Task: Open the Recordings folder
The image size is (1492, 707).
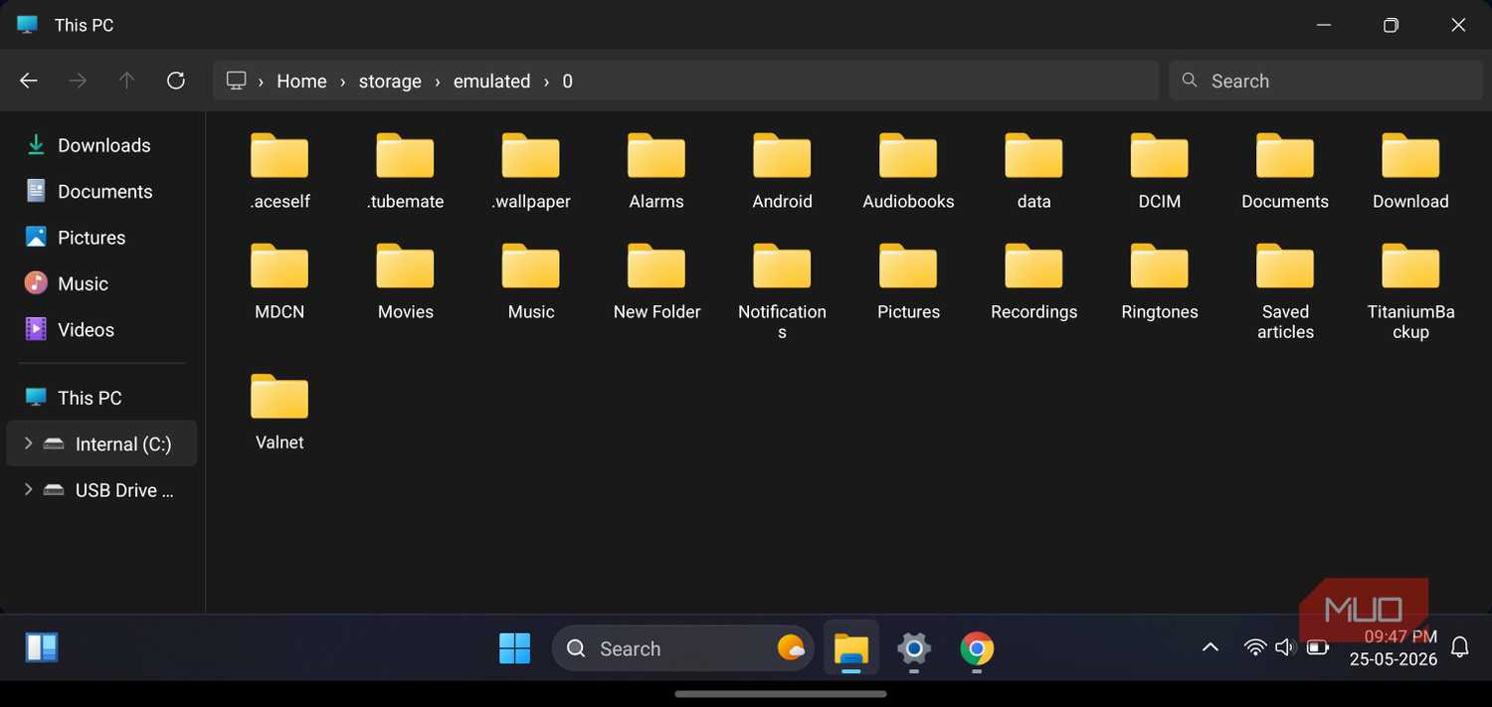Action: click(x=1033, y=282)
